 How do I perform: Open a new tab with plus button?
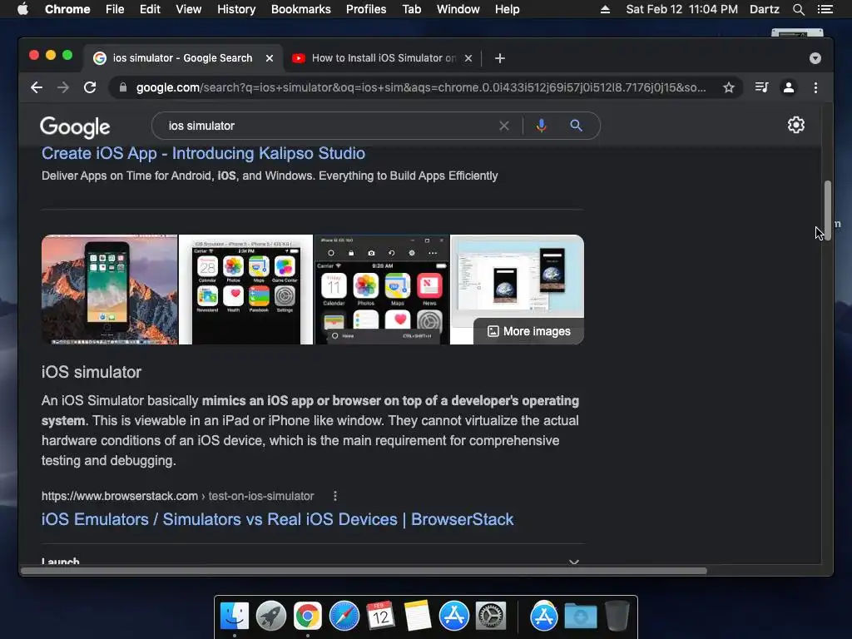coord(500,58)
